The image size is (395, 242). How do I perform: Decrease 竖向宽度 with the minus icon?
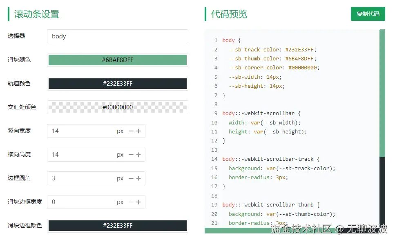[x=131, y=131]
